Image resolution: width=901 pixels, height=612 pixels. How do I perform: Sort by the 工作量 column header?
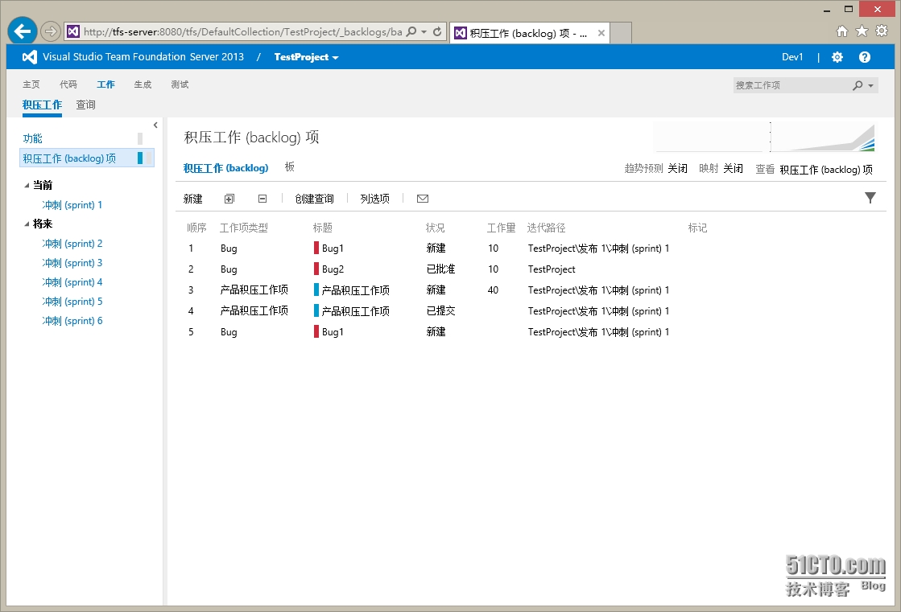501,228
